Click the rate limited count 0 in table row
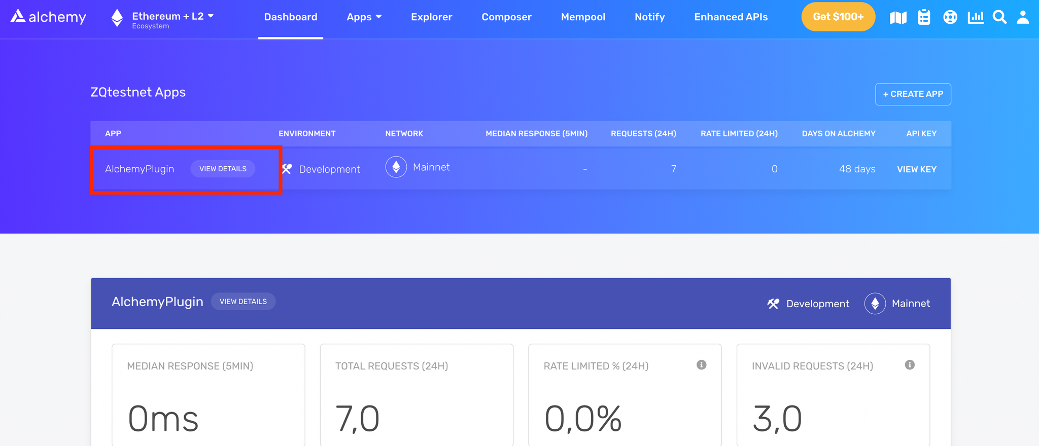The width and height of the screenshot is (1039, 446). pos(774,169)
